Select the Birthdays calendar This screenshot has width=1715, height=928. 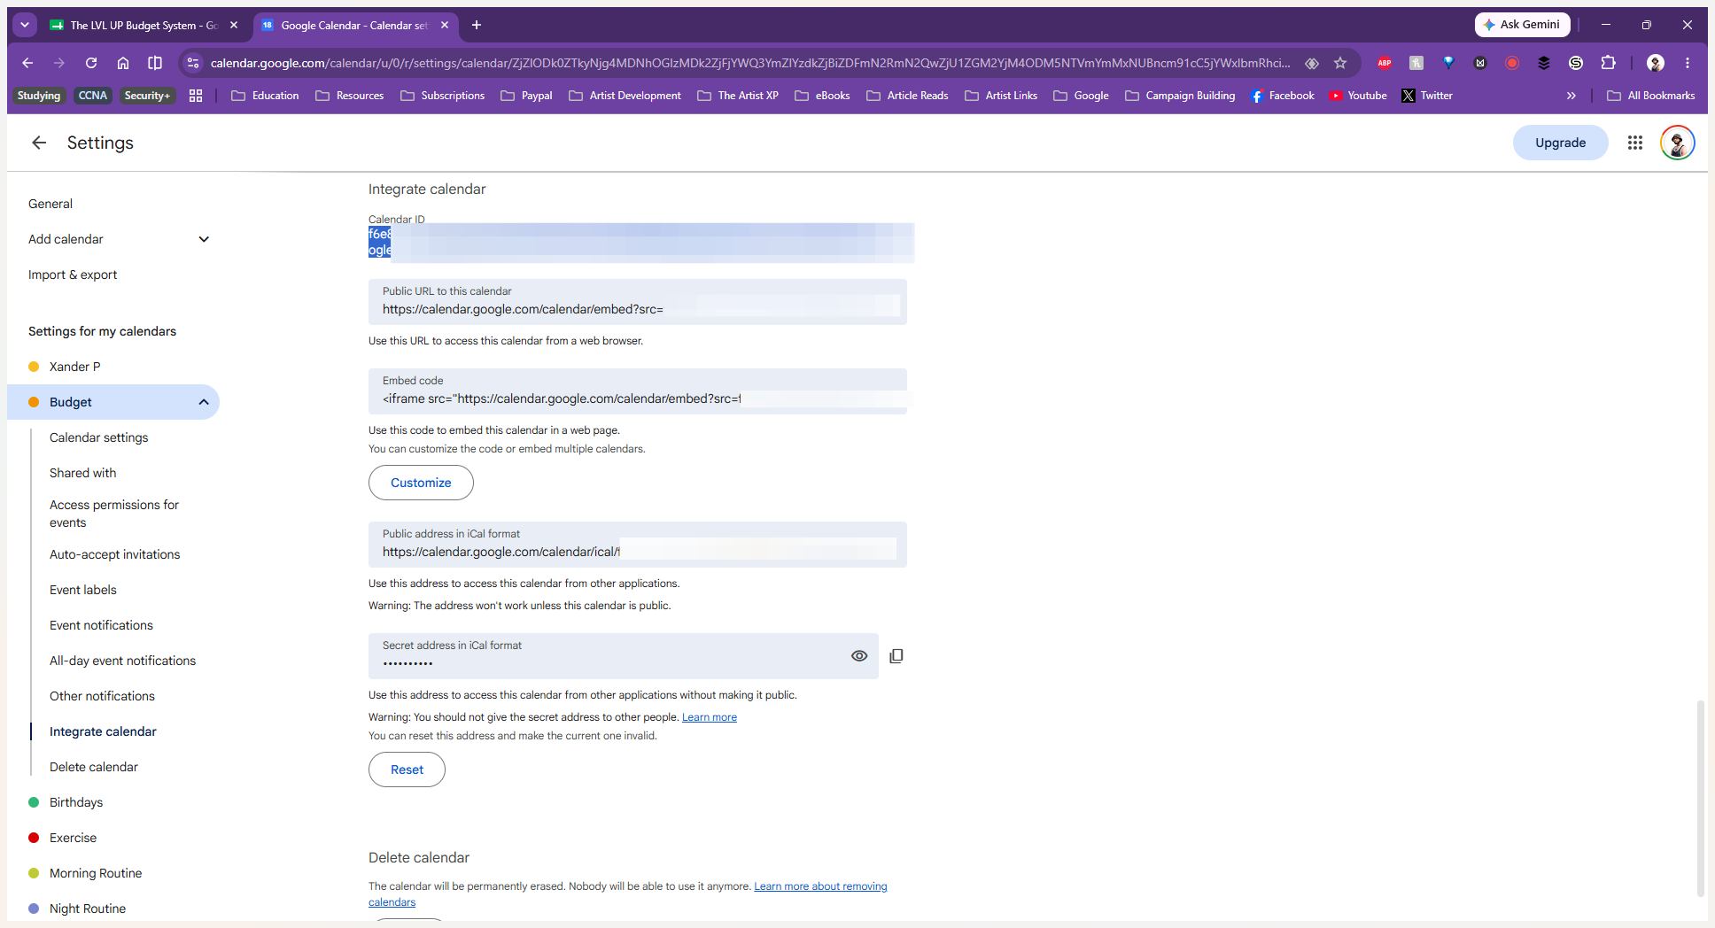(x=76, y=802)
